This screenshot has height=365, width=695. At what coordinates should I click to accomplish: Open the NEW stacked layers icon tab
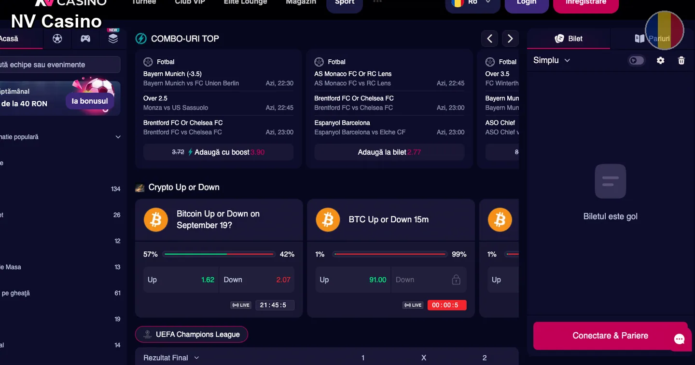[113, 38]
